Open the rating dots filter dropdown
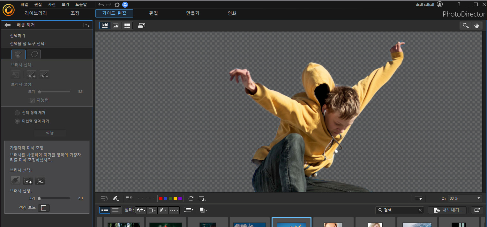487x227 pixels. click(x=174, y=210)
